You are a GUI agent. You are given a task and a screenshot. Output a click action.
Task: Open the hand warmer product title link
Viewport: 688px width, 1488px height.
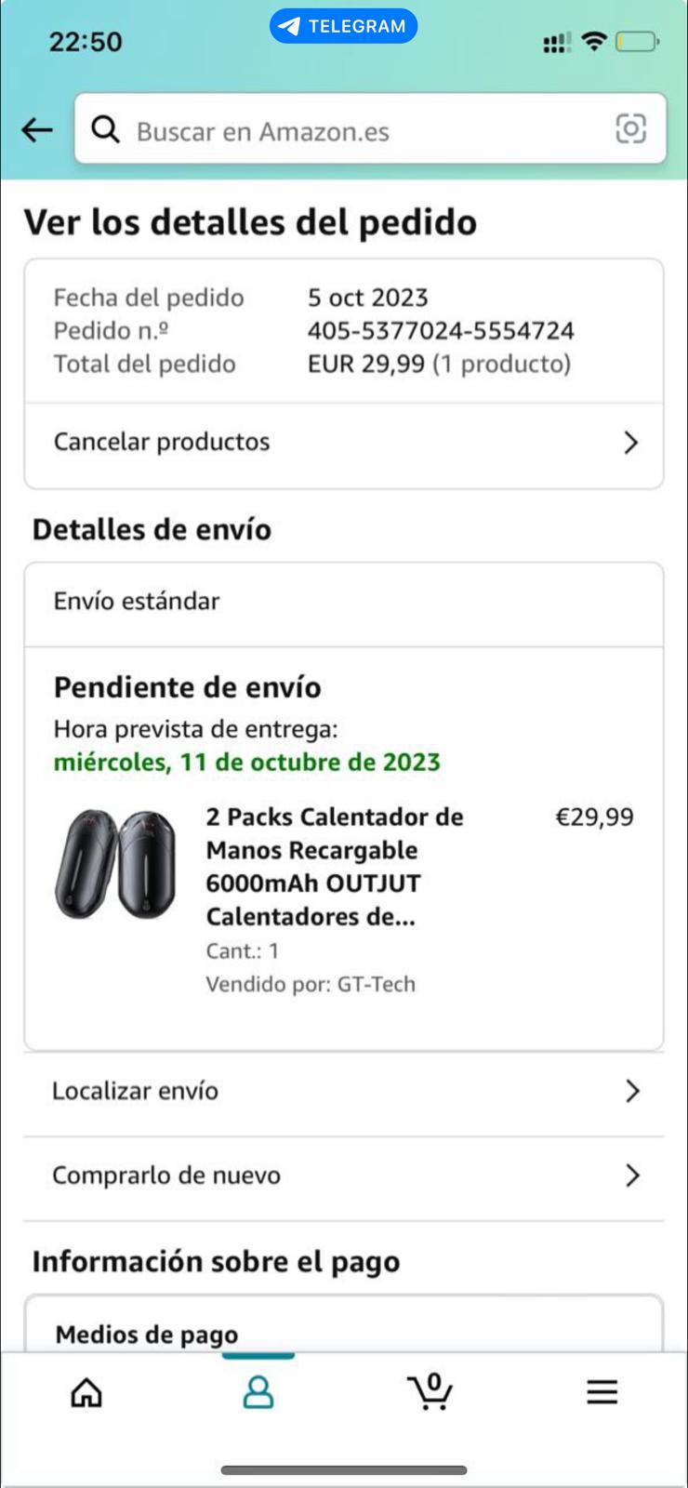click(x=335, y=866)
